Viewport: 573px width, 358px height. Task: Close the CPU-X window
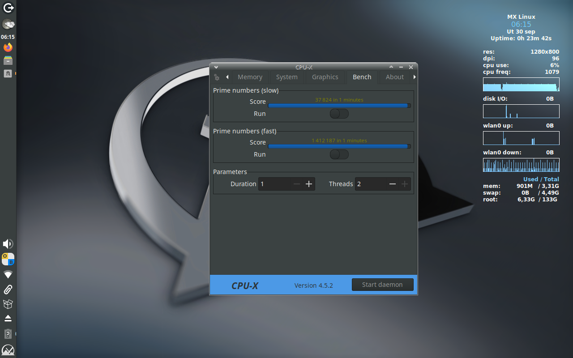(x=411, y=67)
